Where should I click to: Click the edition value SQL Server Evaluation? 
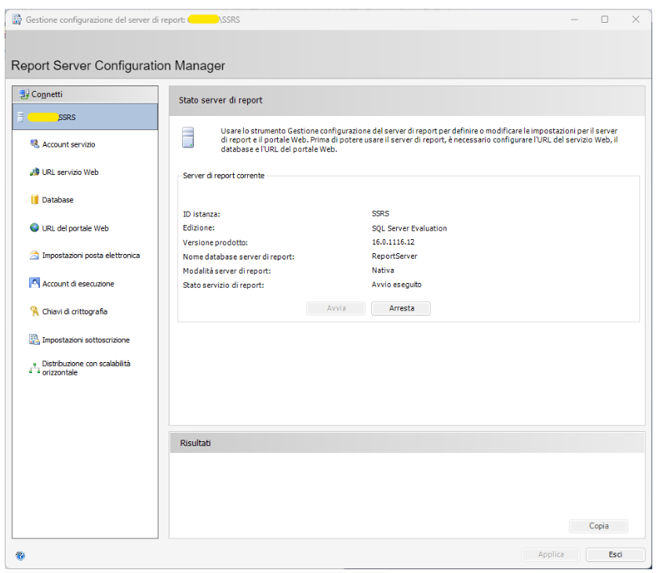410,228
